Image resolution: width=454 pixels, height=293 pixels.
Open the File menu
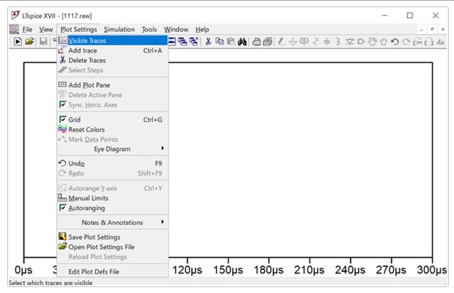click(x=27, y=29)
